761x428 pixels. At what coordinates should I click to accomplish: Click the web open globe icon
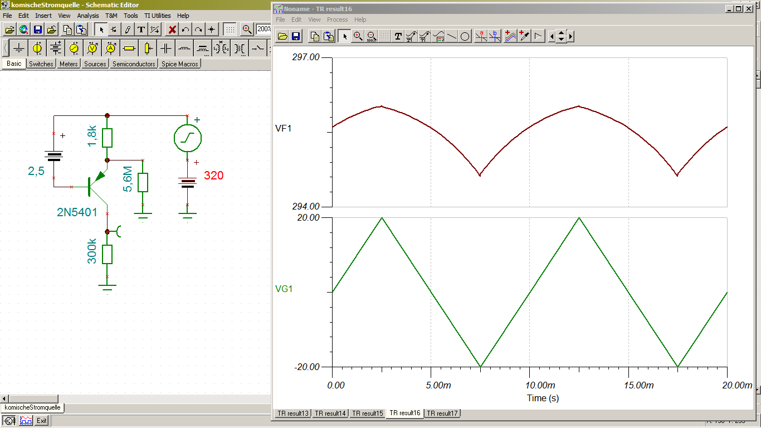coord(23,30)
